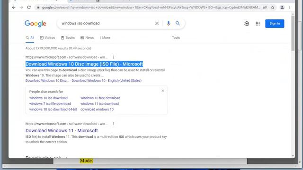This screenshot has height=170, width=303.
Task: Open the Download Windows 11 - Microsoft result
Action: (62, 130)
